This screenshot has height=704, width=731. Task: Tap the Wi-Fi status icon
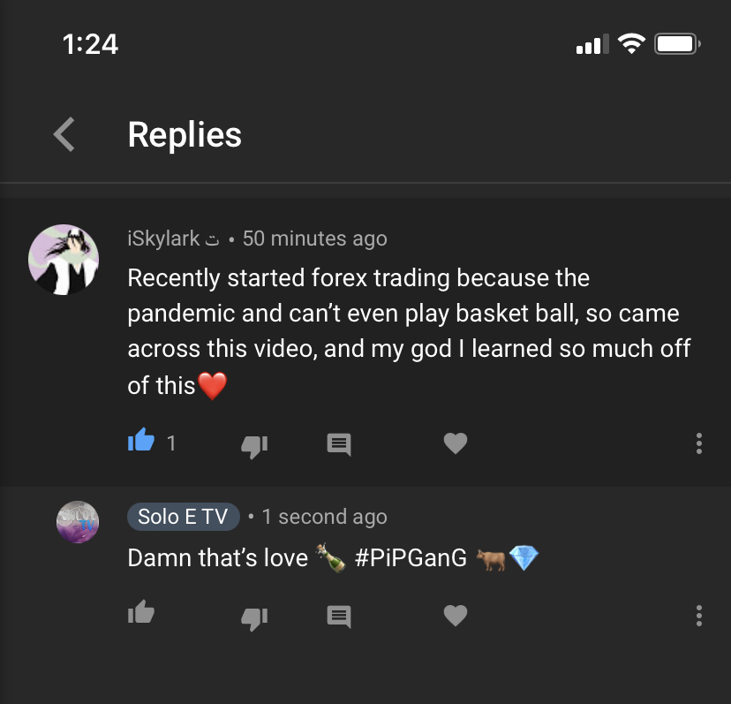click(x=631, y=43)
